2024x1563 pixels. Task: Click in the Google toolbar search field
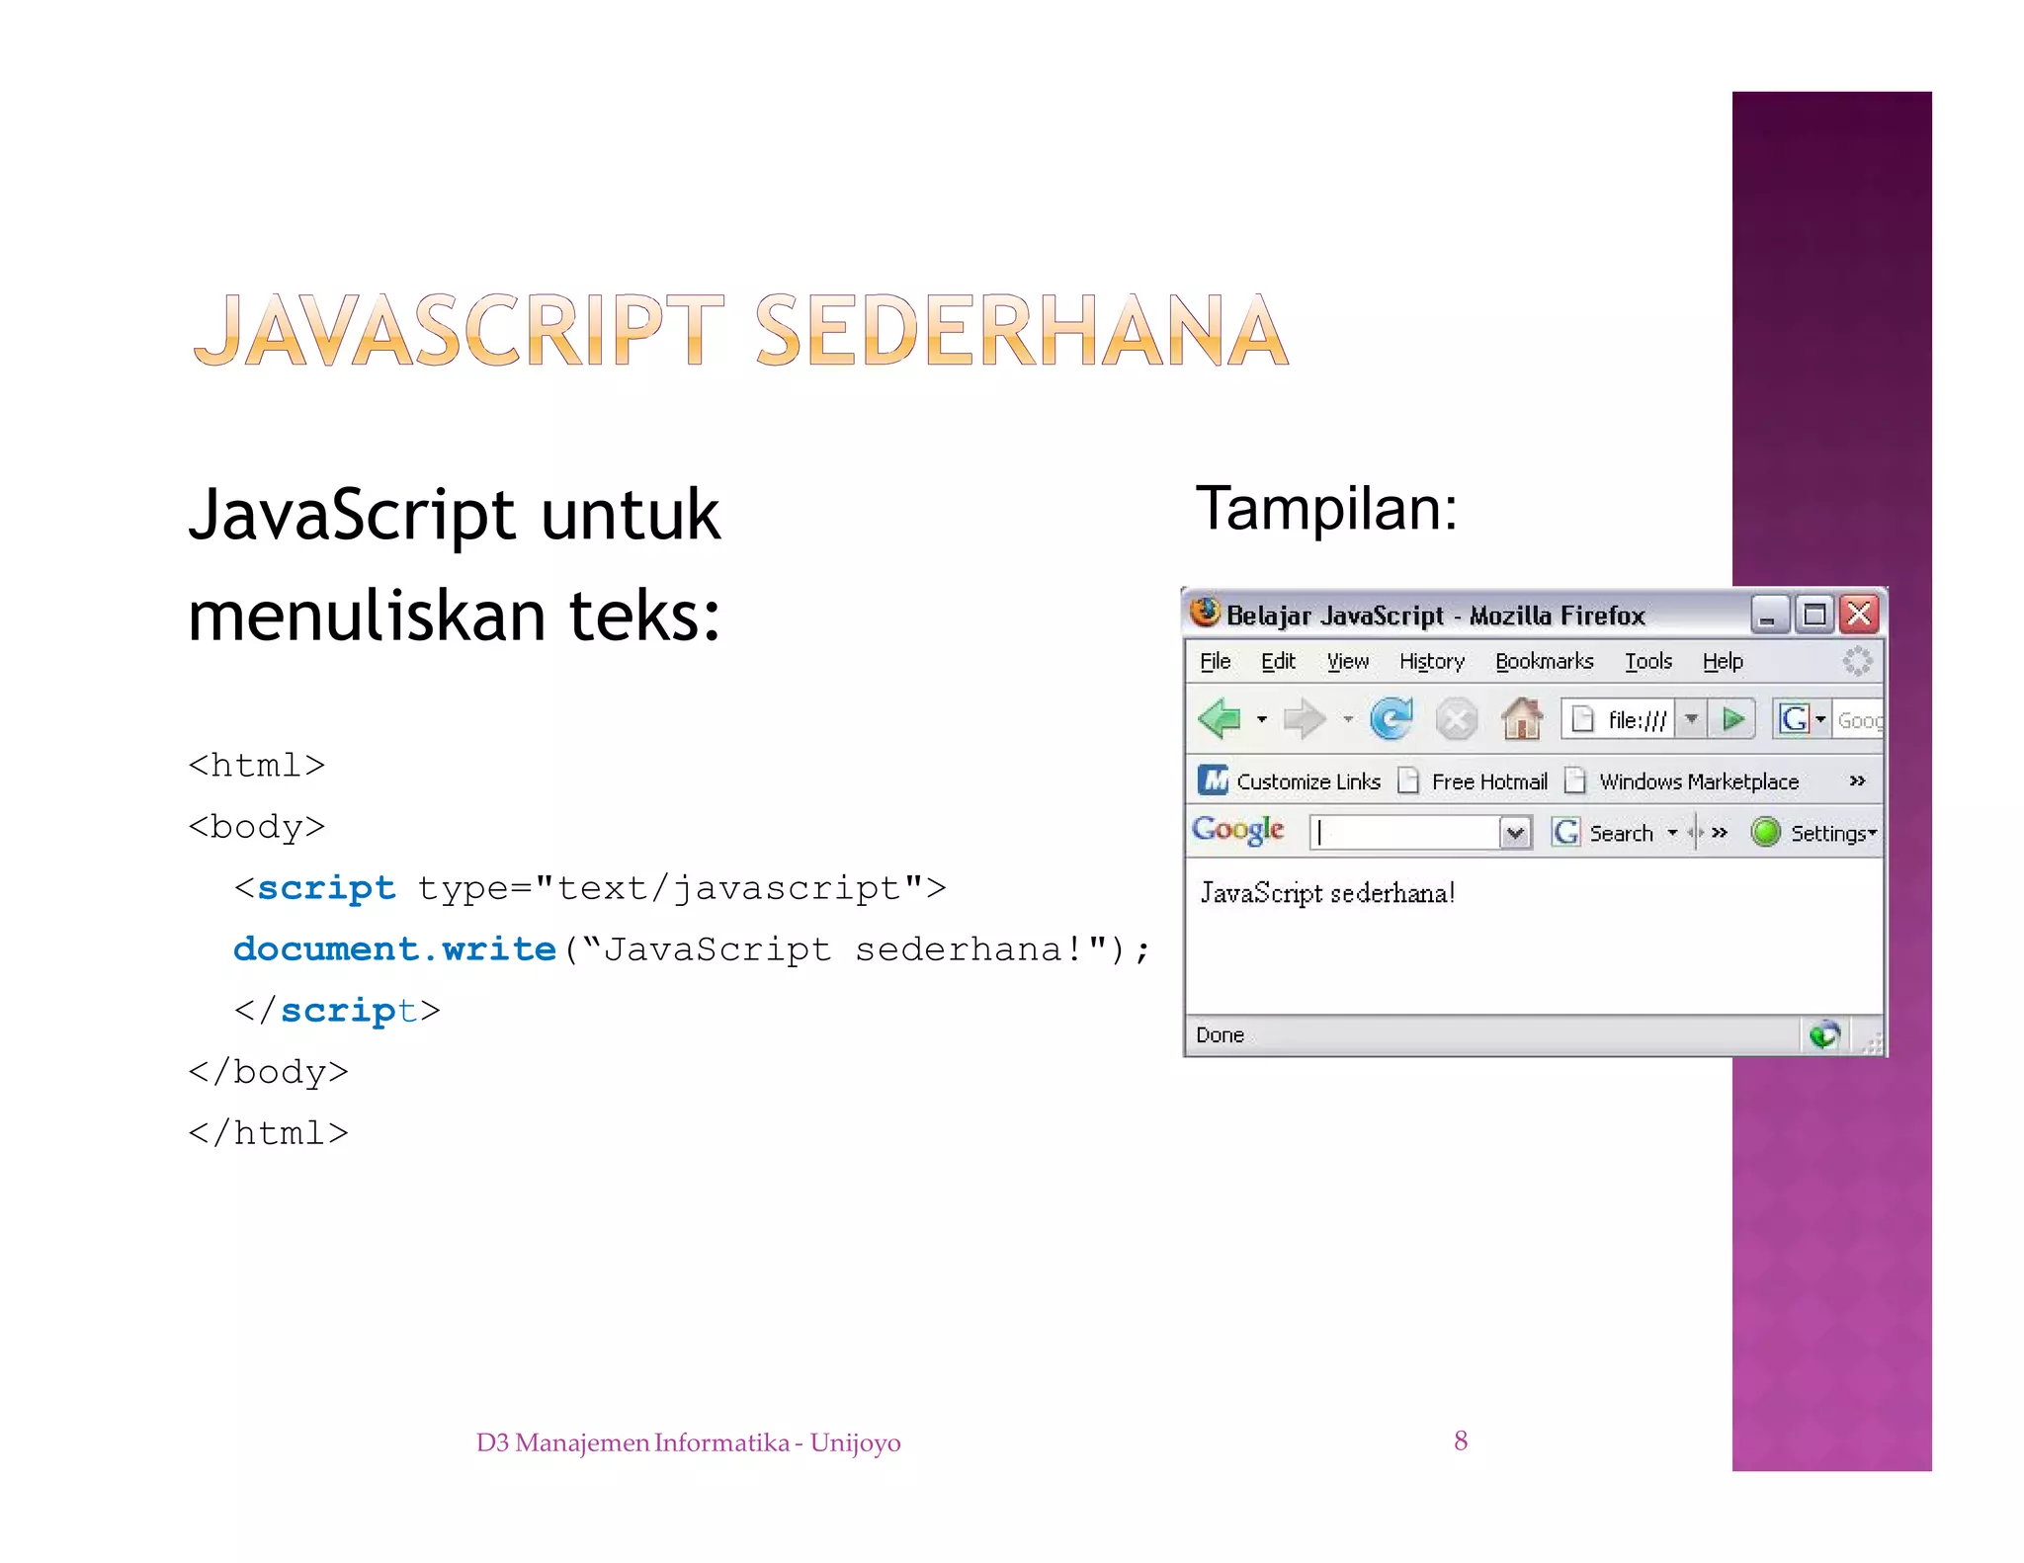point(1404,833)
